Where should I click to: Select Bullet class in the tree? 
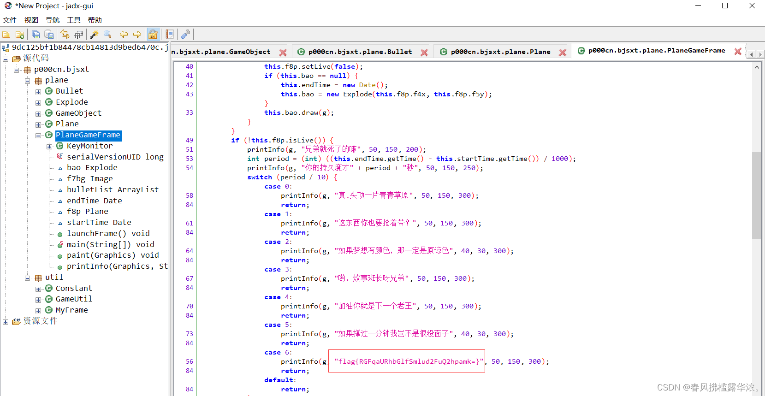69,91
